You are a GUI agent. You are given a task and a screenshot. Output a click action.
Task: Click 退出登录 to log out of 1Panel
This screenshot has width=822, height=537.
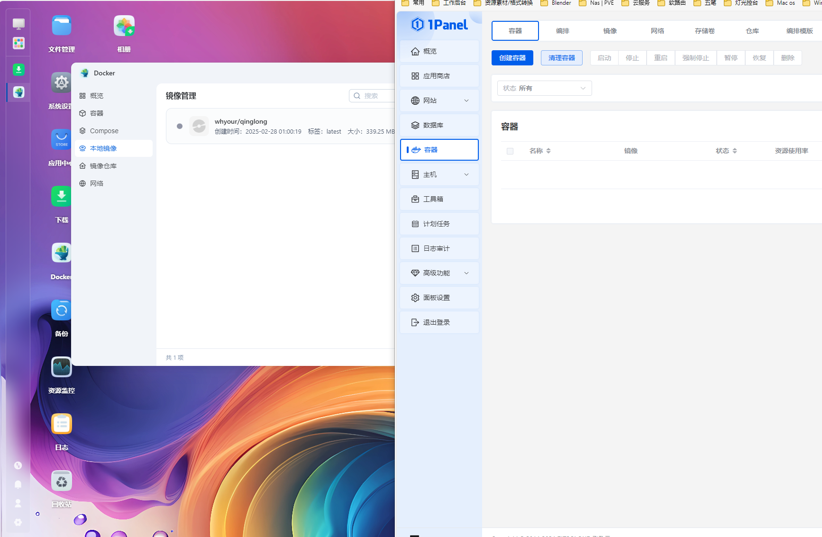(439, 322)
